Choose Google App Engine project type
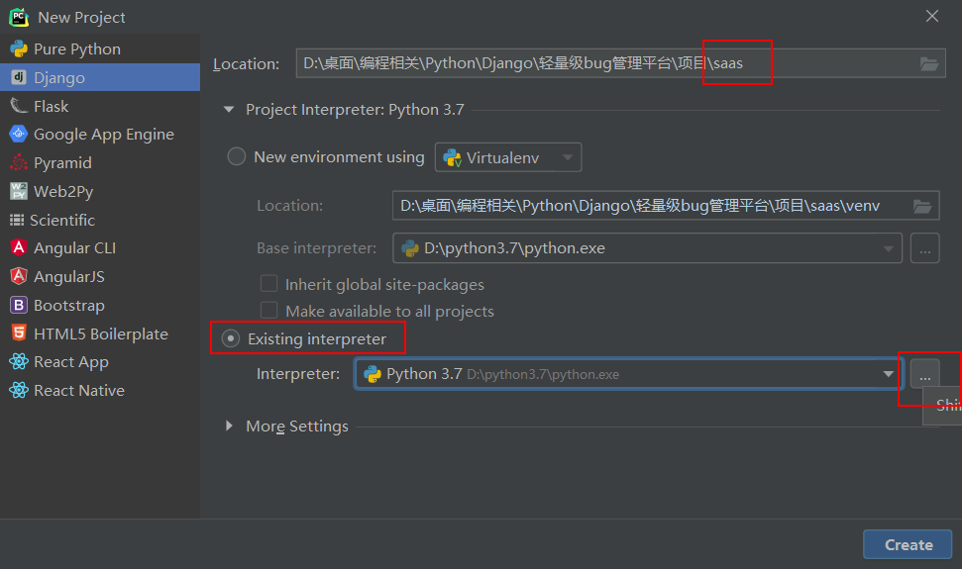 click(100, 135)
